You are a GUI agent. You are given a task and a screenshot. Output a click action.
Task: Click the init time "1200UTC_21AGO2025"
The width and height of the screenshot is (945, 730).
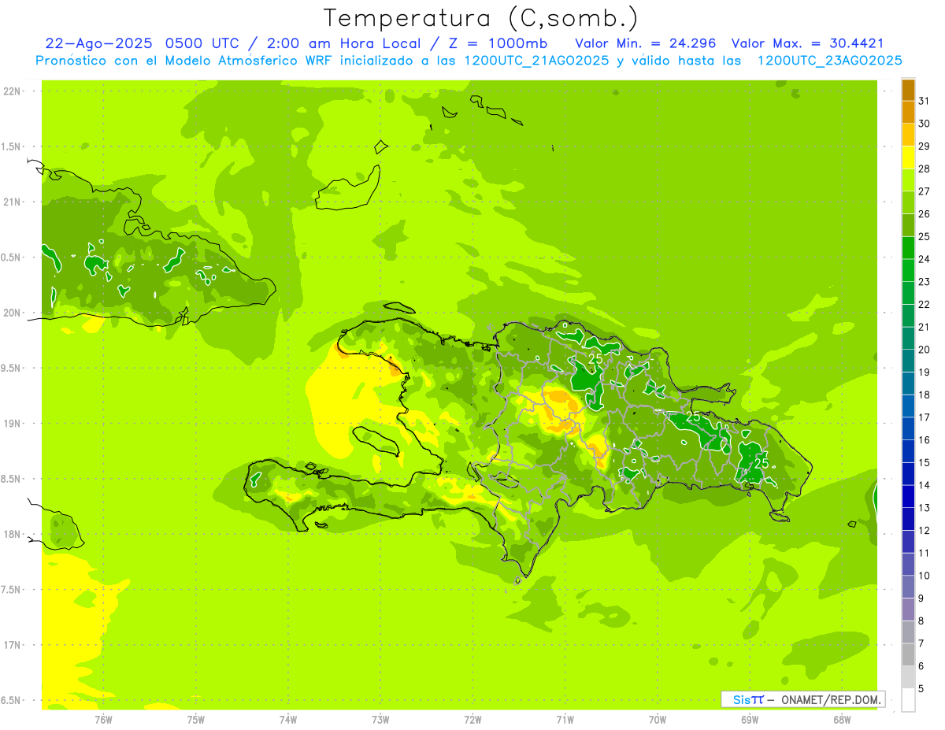(537, 61)
